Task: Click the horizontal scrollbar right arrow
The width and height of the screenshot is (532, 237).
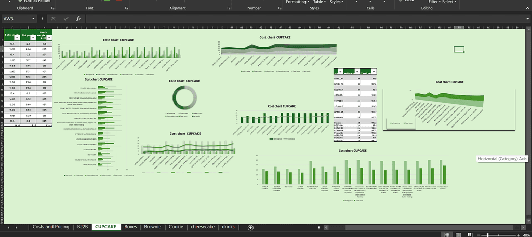Action: 523,228
